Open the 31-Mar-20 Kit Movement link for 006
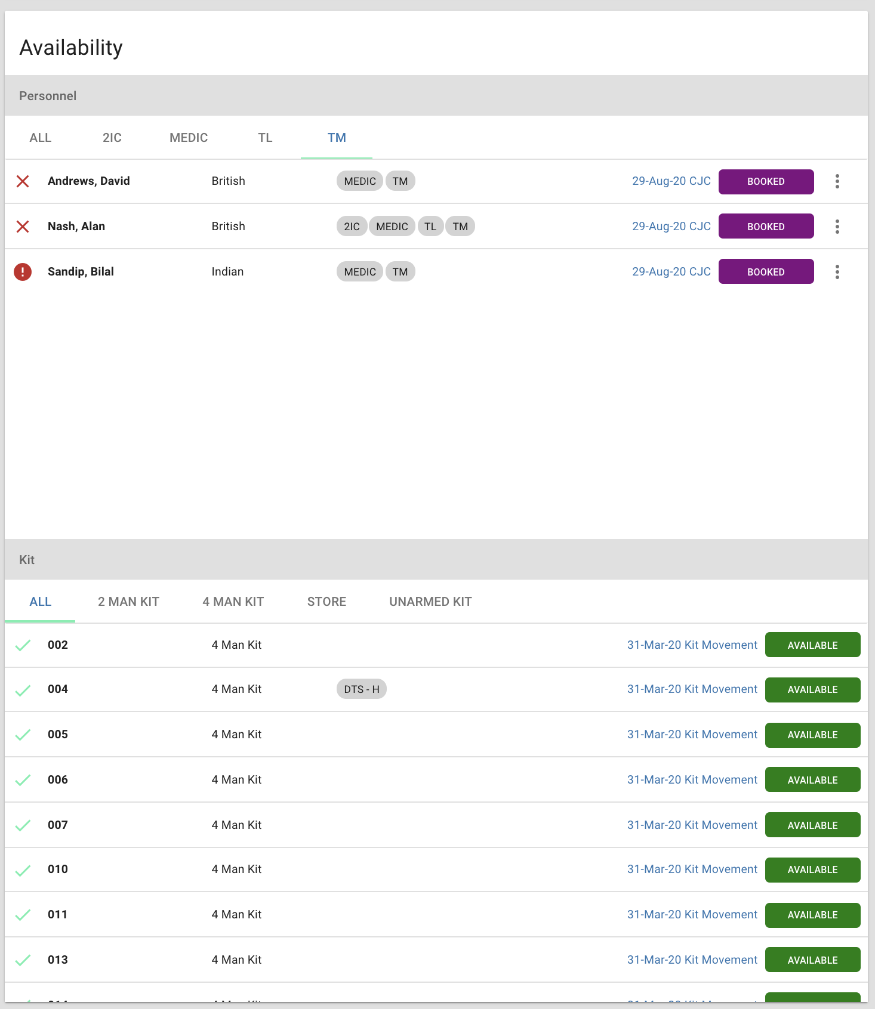 (692, 780)
